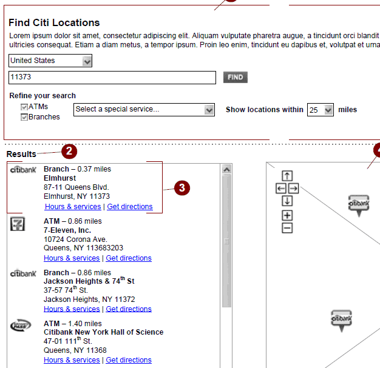Viewport: 380px width, 368px height.
Task: Click the results scrollbar up arrow
Action: click(x=226, y=170)
